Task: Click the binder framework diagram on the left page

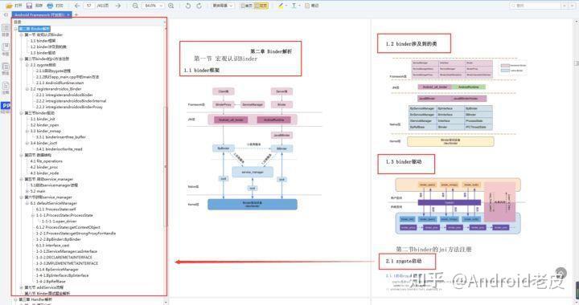Action: point(253,148)
